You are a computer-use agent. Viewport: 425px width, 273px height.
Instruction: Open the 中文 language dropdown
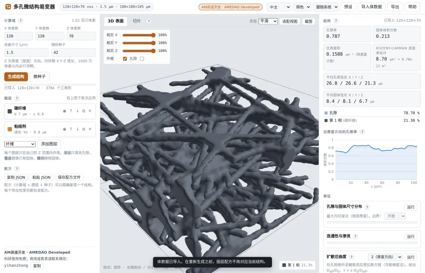tap(279, 7)
